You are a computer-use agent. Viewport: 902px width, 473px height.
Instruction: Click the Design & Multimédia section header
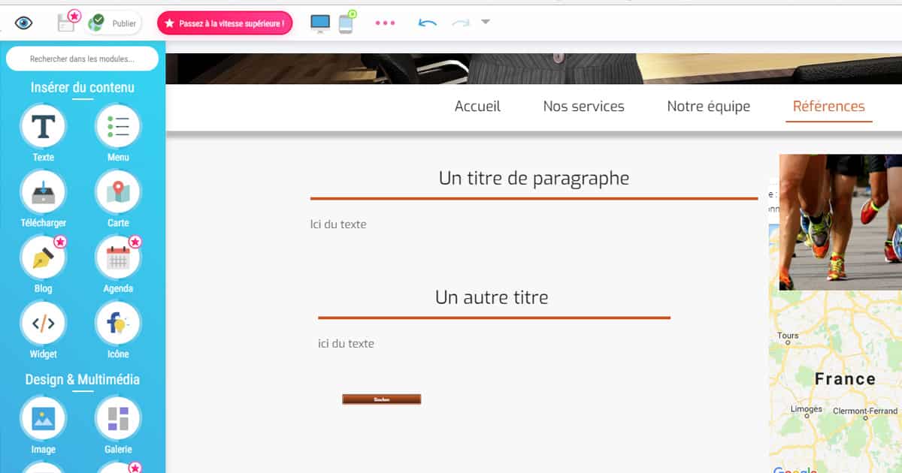pyautogui.click(x=83, y=380)
